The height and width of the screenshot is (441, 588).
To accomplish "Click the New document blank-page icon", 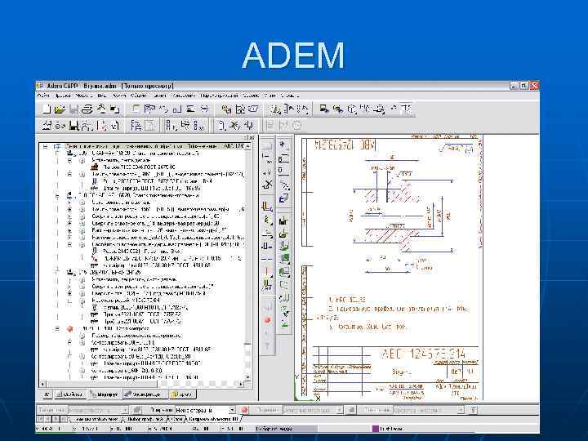I will click(47, 109).
